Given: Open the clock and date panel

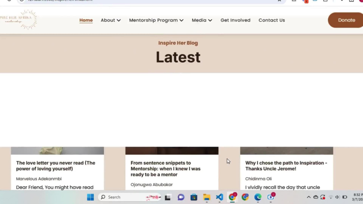Looking at the screenshot, I should [x=358, y=197].
